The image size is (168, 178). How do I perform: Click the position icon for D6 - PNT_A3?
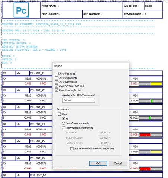[x=4, y=107]
